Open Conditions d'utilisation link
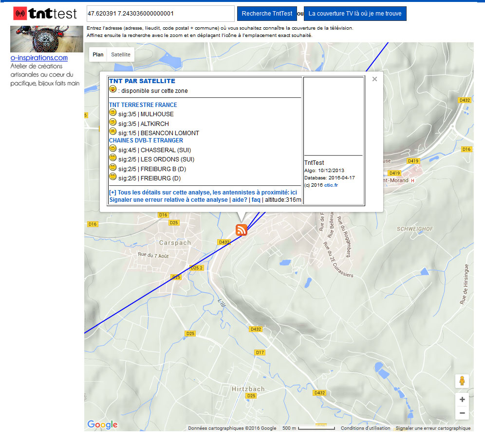485x440 pixels. tap(365, 428)
